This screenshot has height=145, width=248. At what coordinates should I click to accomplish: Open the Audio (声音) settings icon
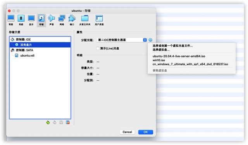pos(52,20)
